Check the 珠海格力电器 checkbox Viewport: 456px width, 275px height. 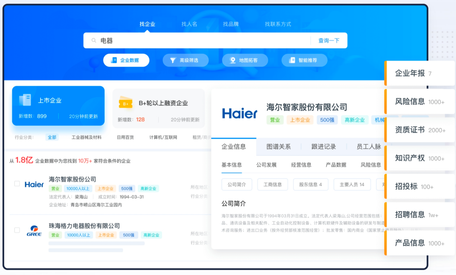(17, 230)
